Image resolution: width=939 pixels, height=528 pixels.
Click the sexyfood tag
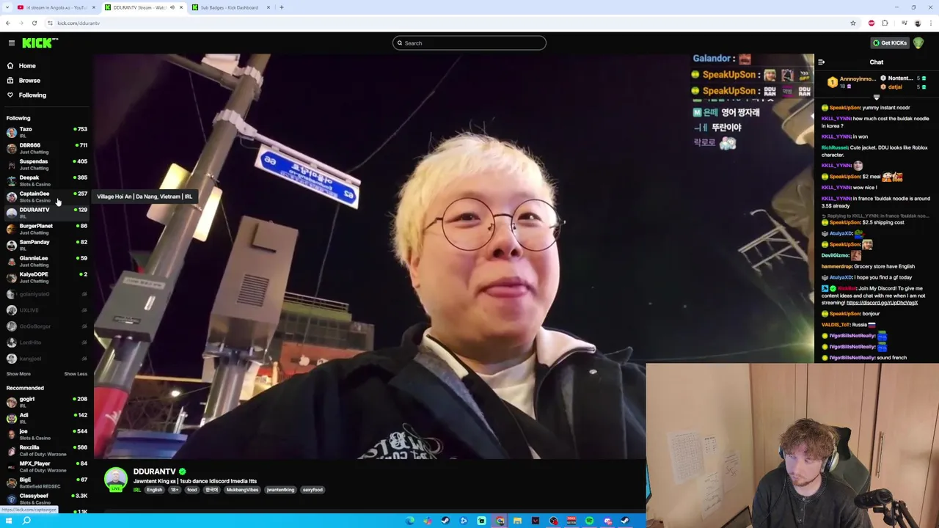pyautogui.click(x=313, y=490)
